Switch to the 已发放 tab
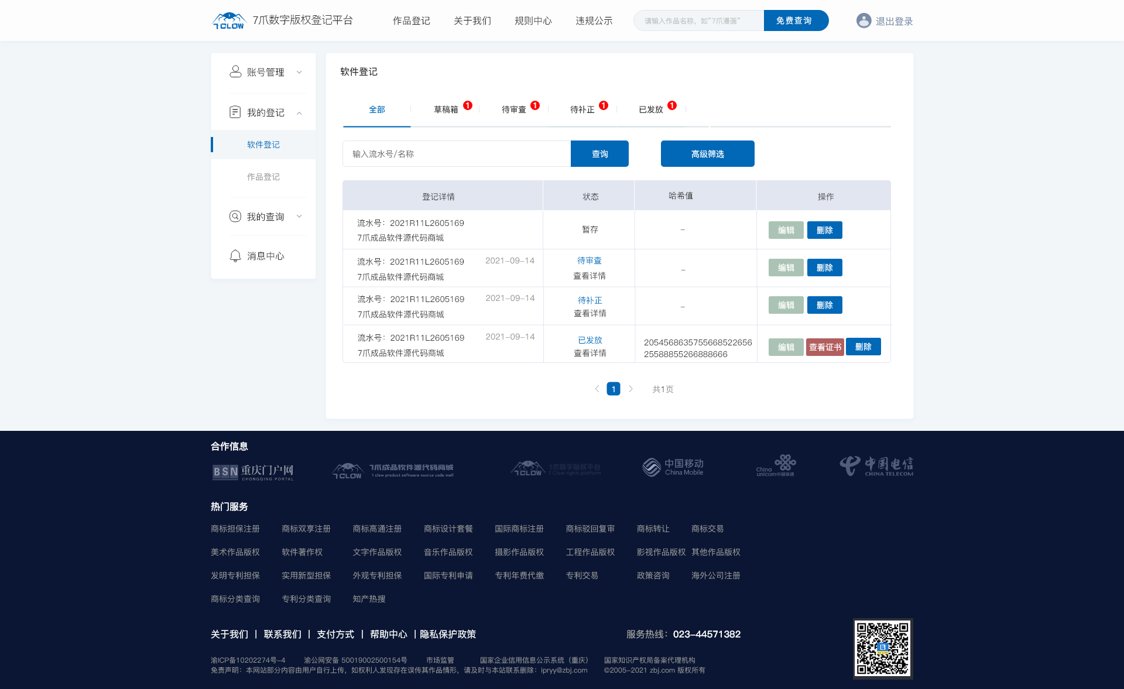Screen dimensions: 1124x689 (651, 109)
